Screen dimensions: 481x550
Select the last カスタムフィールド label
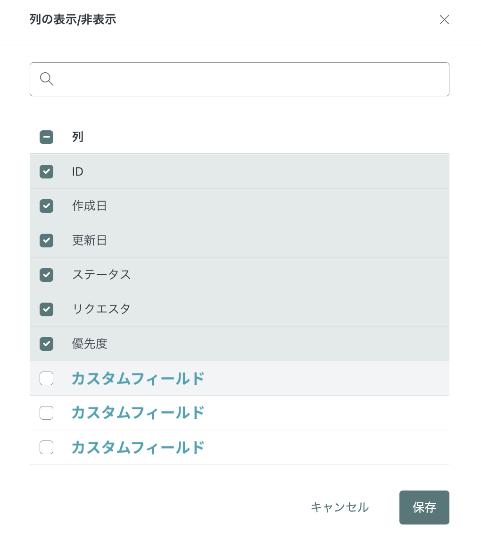tap(138, 447)
